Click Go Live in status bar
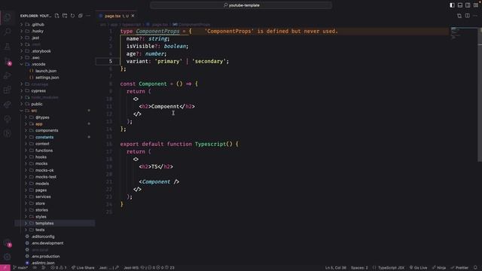 click(419, 268)
